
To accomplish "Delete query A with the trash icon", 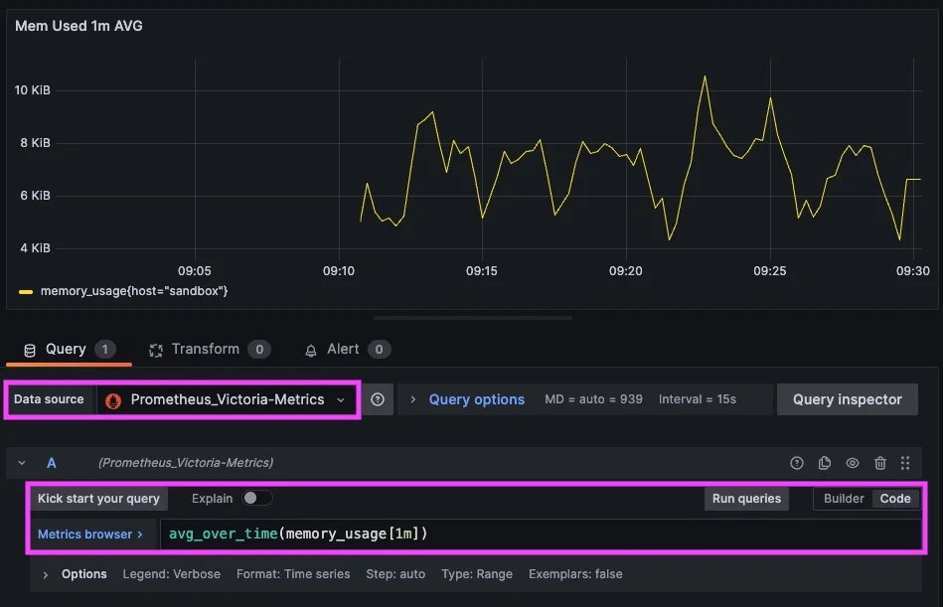I will point(878,462).
